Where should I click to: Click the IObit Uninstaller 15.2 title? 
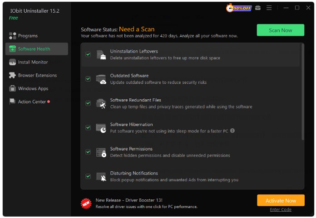35,11
